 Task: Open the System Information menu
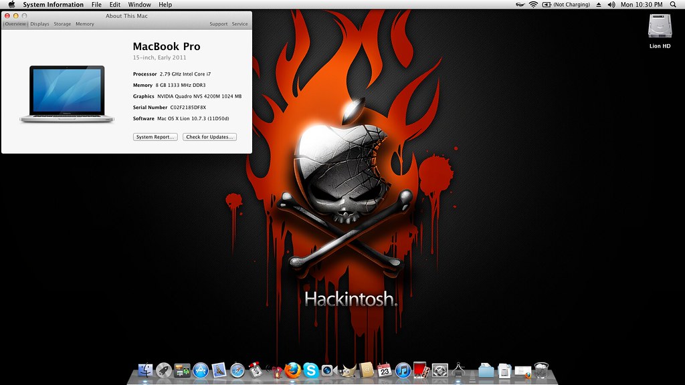[x=54, y=5]
